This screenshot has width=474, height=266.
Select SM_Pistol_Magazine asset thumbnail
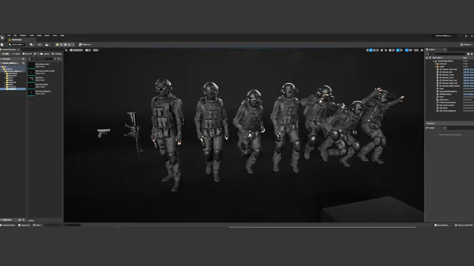(x=31, y=93)
